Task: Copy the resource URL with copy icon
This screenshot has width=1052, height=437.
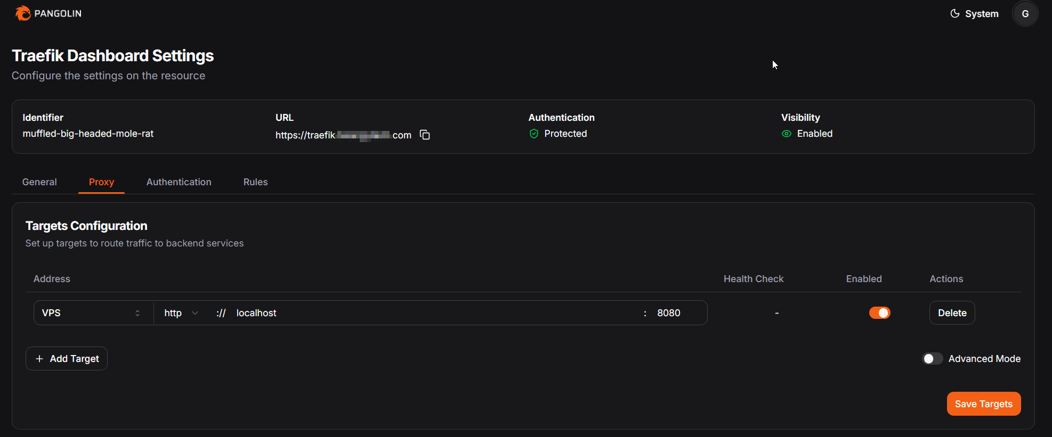Action: [x=425, y=135]
